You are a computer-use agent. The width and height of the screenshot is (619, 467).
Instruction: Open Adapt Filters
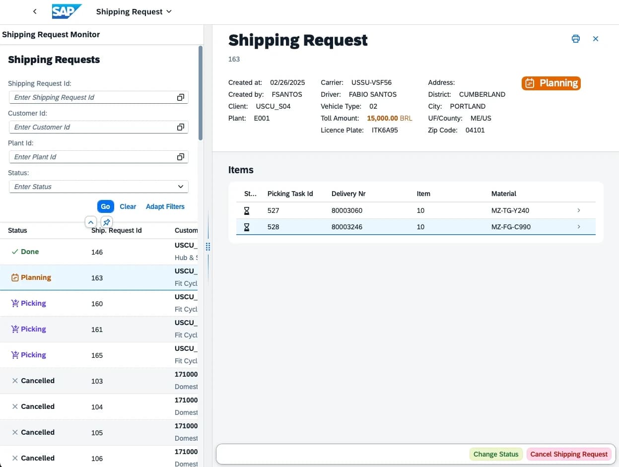coord(165,206)
